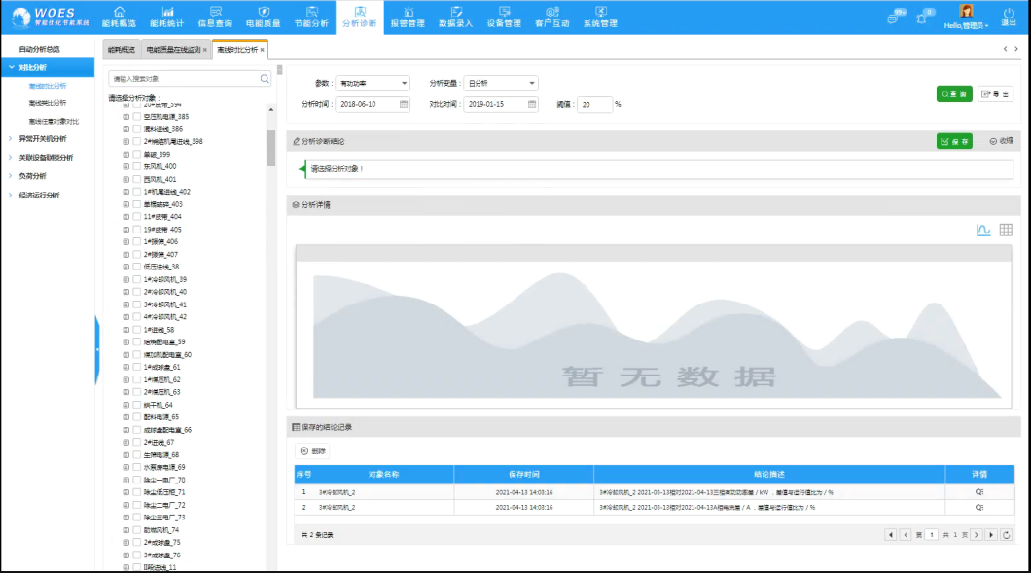Select the 烘干机_64 checkbox
Viewport: 1031px width, 573px height.
click(x=137, y=405)
